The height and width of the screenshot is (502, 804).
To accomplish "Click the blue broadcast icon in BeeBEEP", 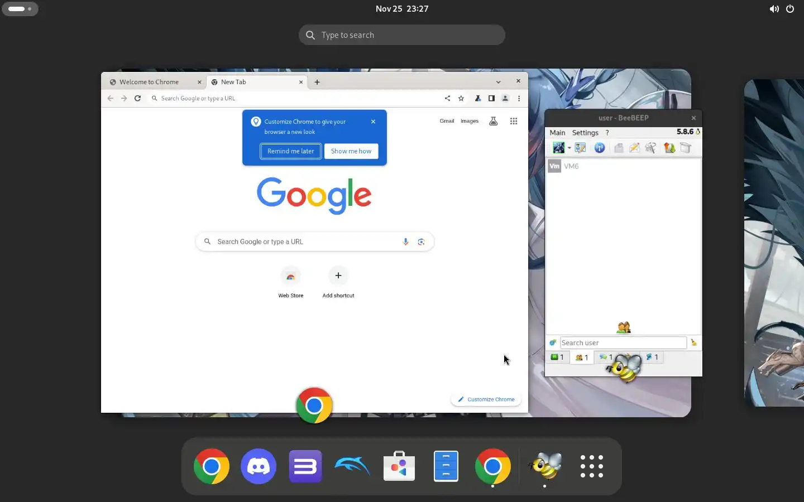I will point(600,148).
